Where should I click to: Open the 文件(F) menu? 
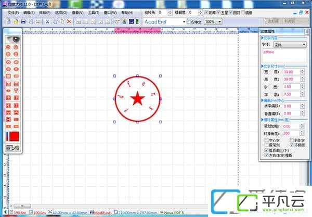13,12
